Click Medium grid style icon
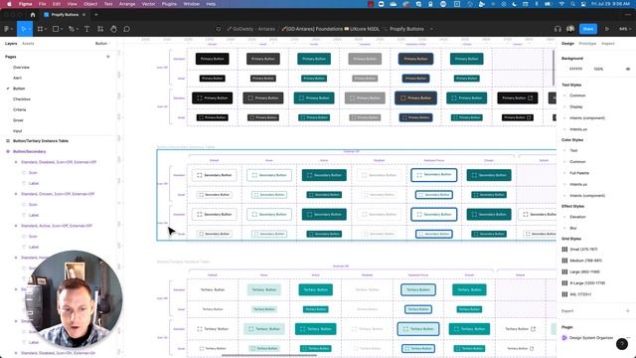Viewport: 636px width, 358px height. 564,261
